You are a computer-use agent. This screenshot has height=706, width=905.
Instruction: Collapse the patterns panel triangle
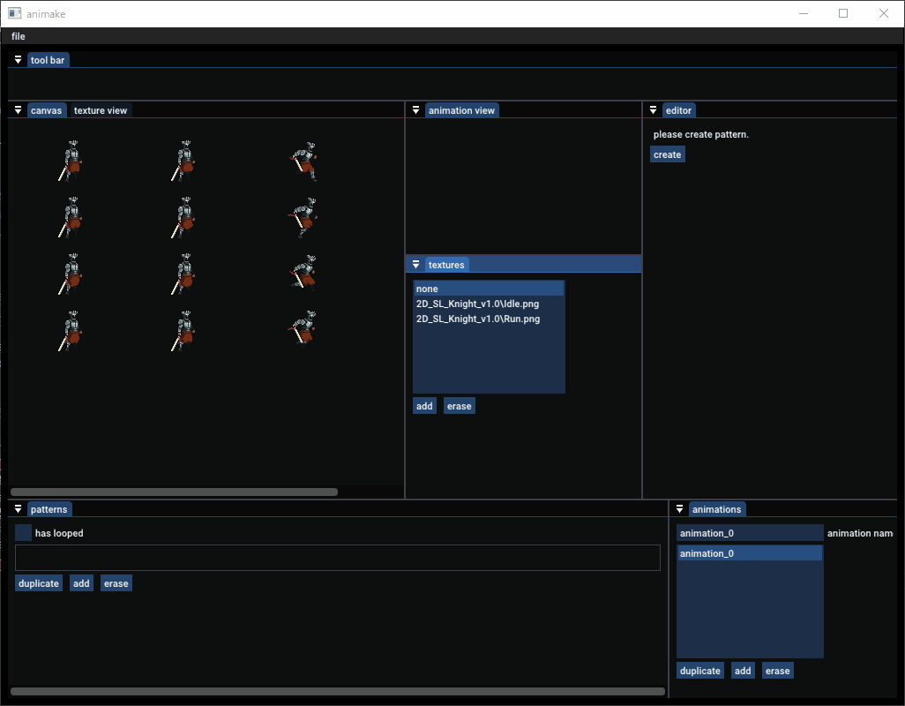point(18,509)
